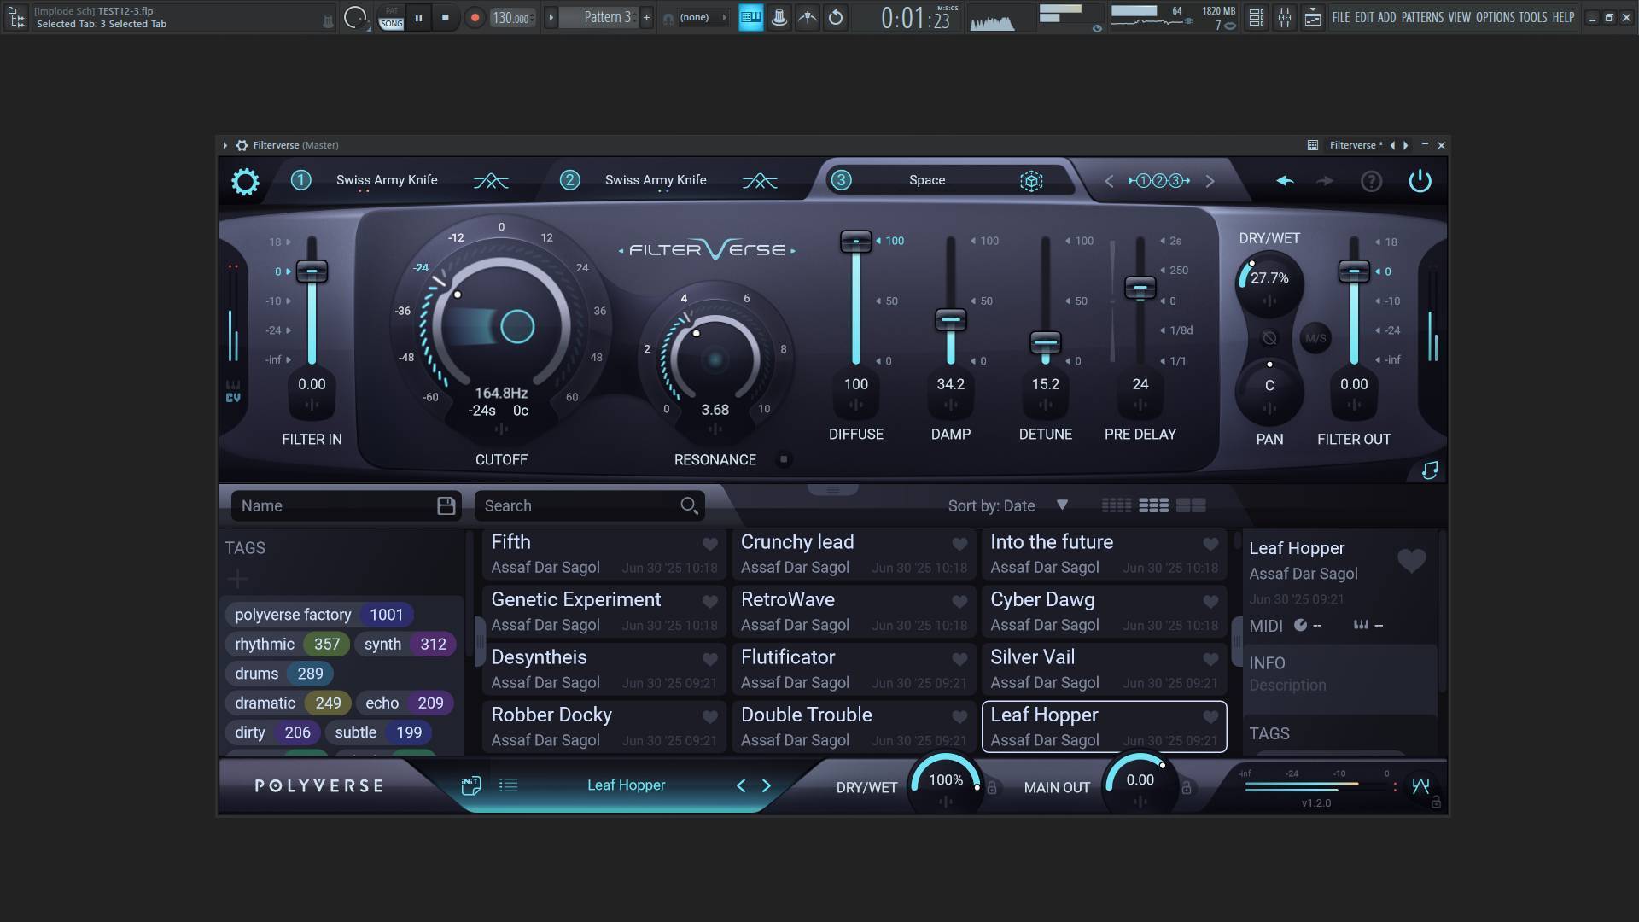Viewport: 1639px width, 922px height.
Task: Open the FILE menu
Action: point(1340,17)
